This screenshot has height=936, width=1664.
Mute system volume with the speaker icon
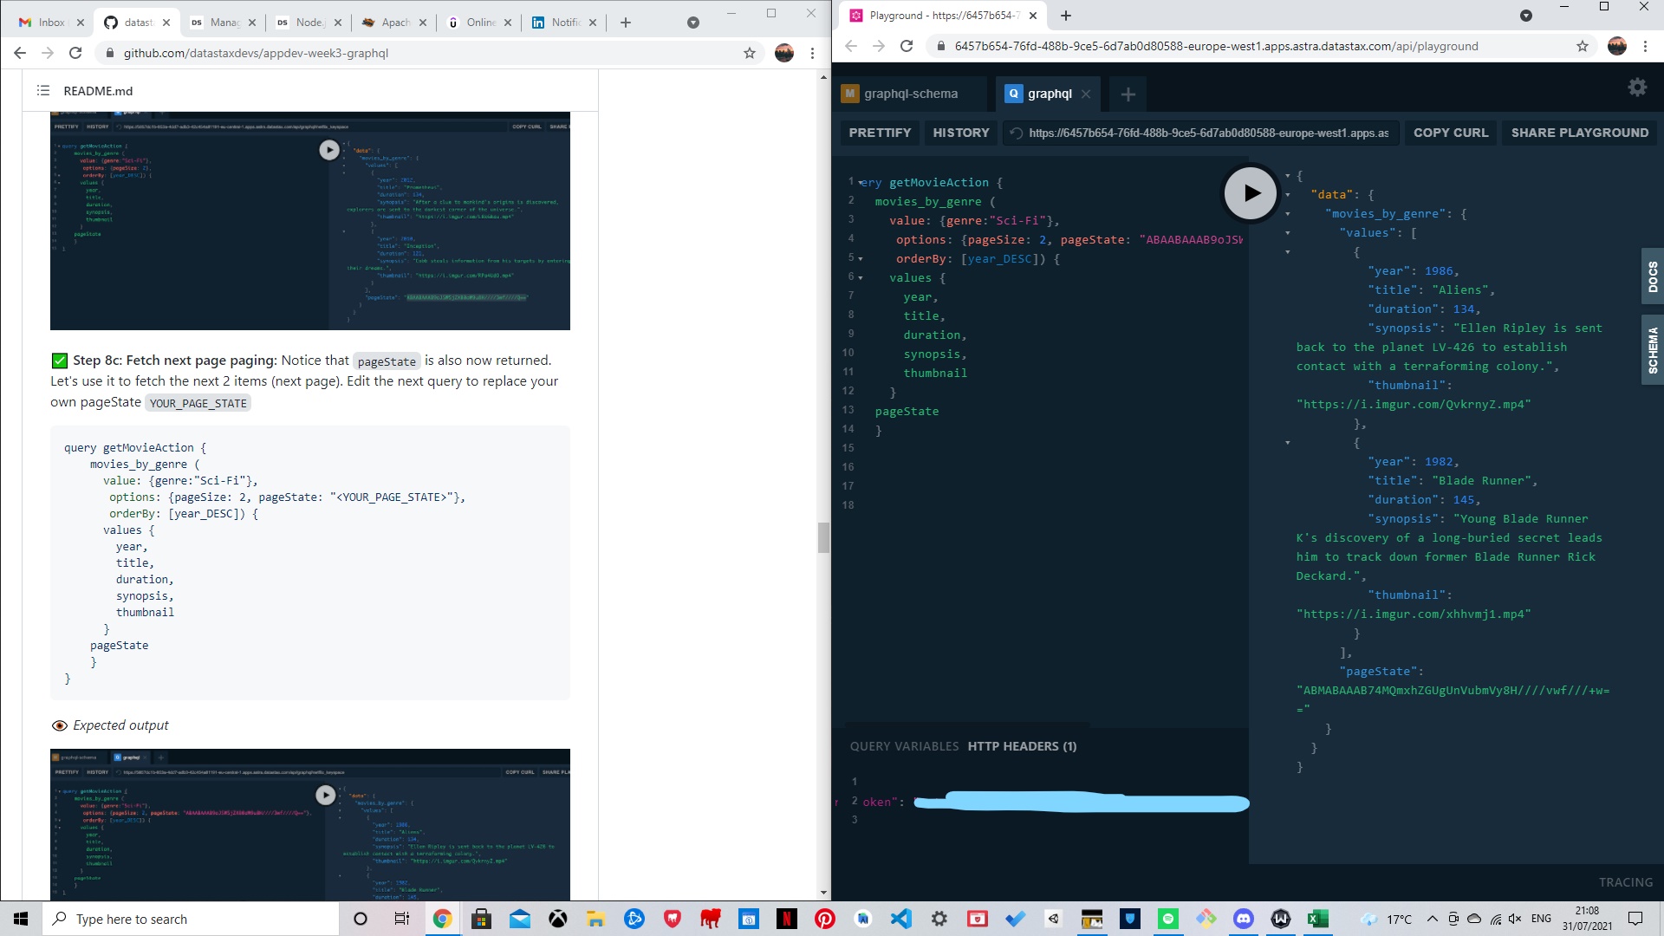point(1515,919)
